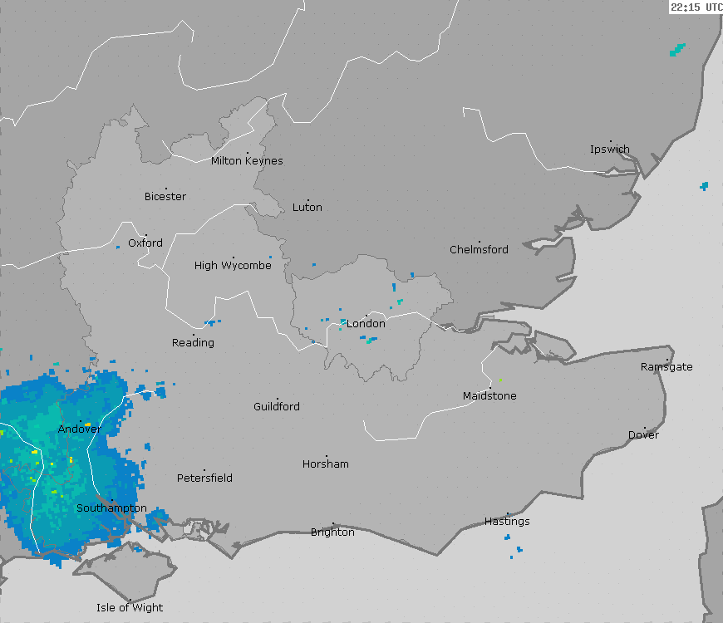
Task: Click the Andover label in rainfall zone
Action: (x=80, y=429)
